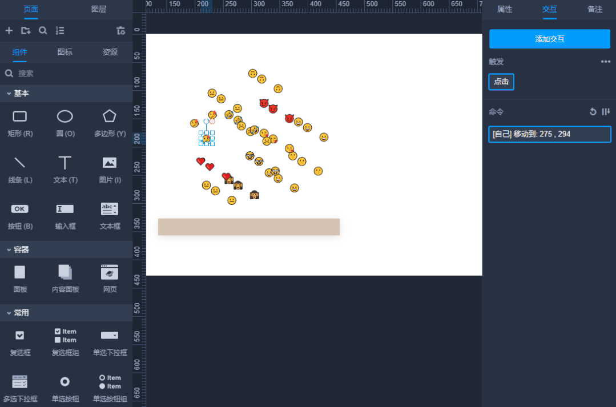616x407 pixels.
Task: Select the 单选按钮组 radio group component
Action: coord(110,389)
